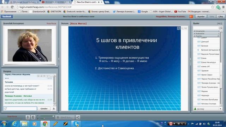
Task: Click alert bell icon beside Gönder
Action: pyautogui.click(x=54, y=109)
